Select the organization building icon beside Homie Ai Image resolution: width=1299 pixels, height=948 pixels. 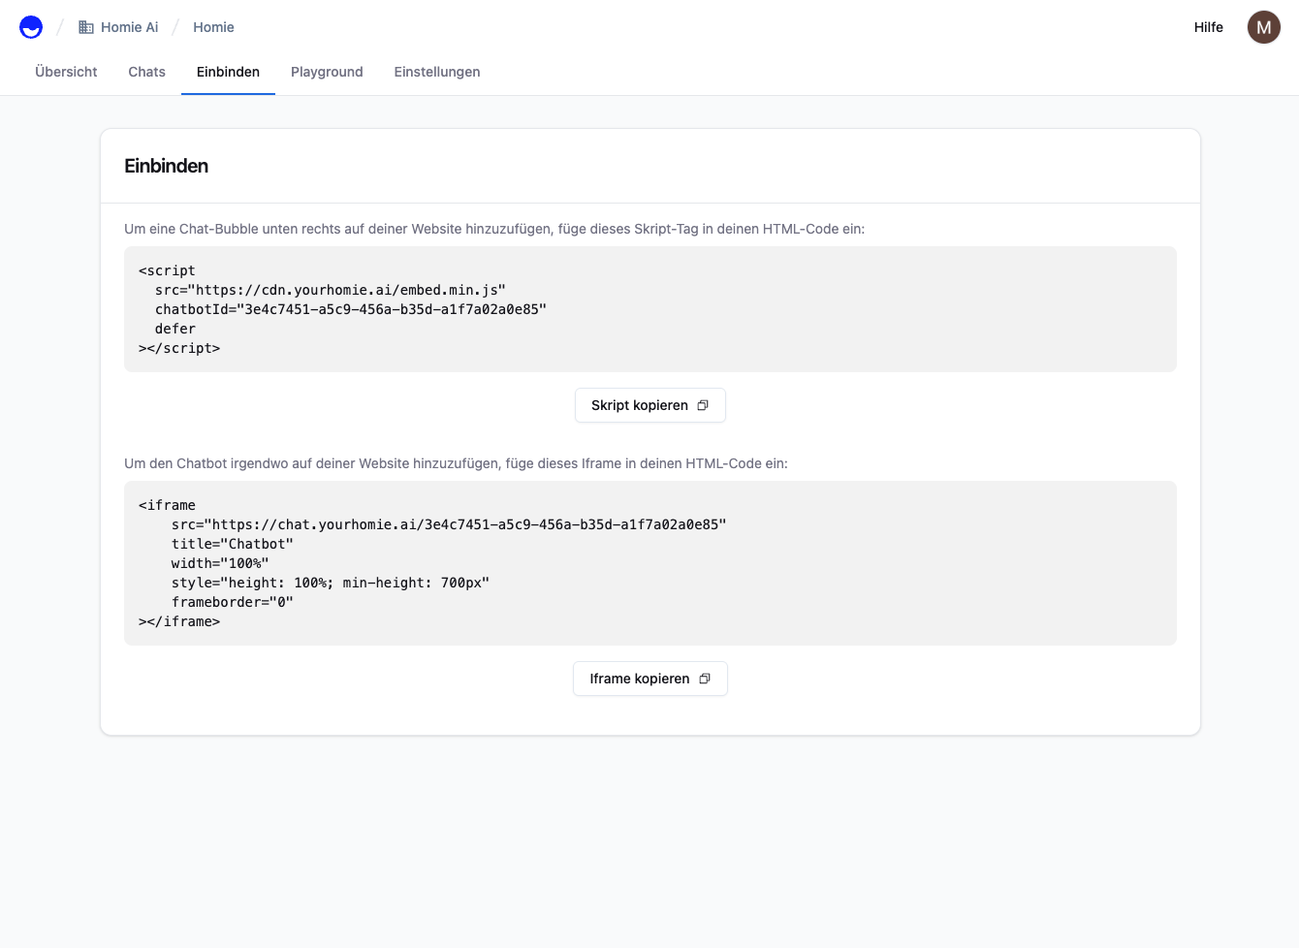[x=85, y=26]
